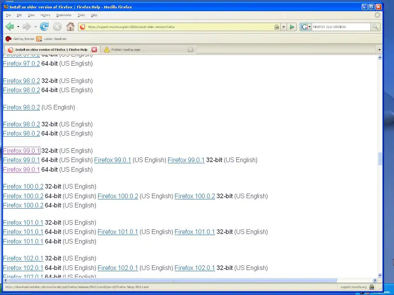The width and height of the screenshot is (394, 295).
Task: Open the Back history dropdown arrow
Action: point(18,27)
